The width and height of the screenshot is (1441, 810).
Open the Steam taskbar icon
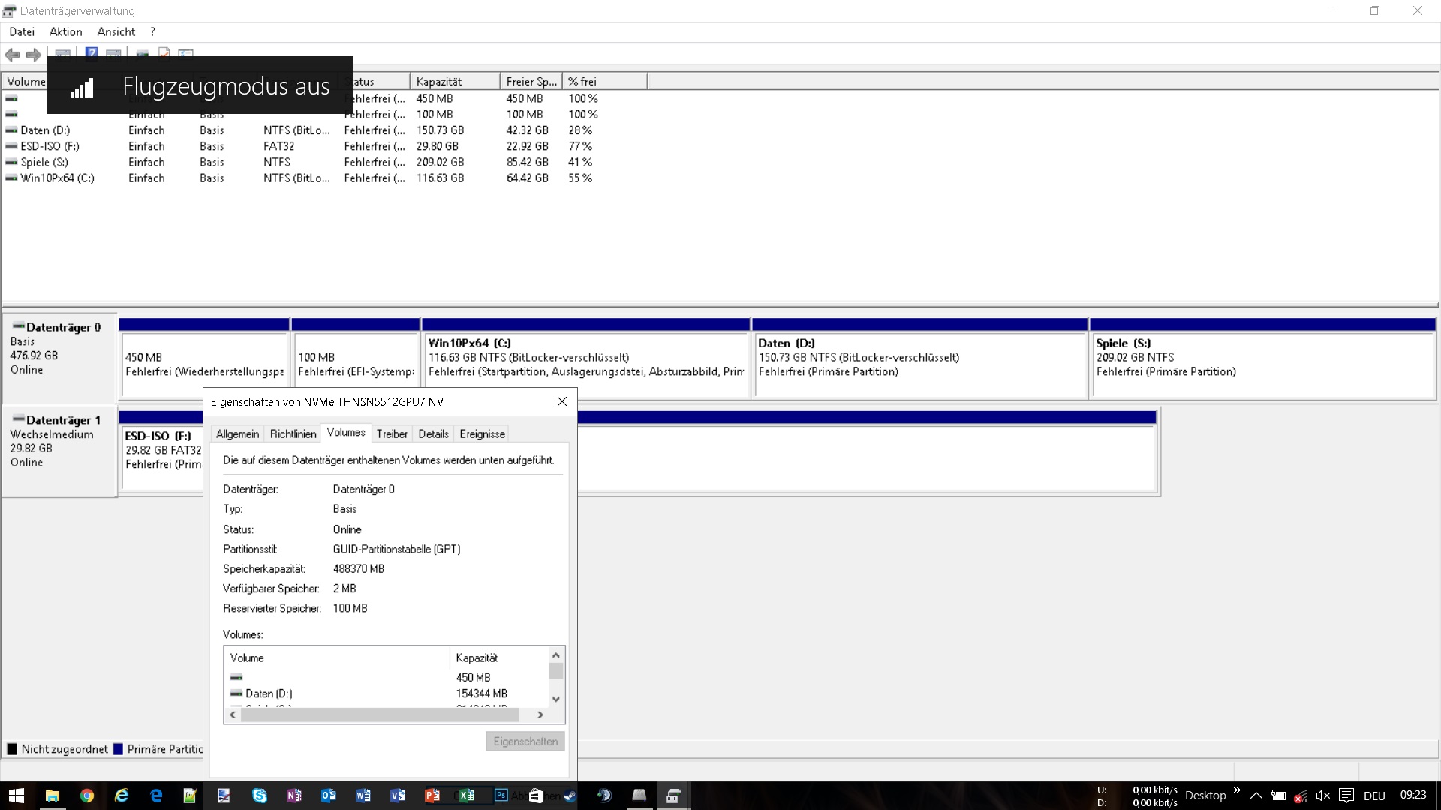pos(570,796)
